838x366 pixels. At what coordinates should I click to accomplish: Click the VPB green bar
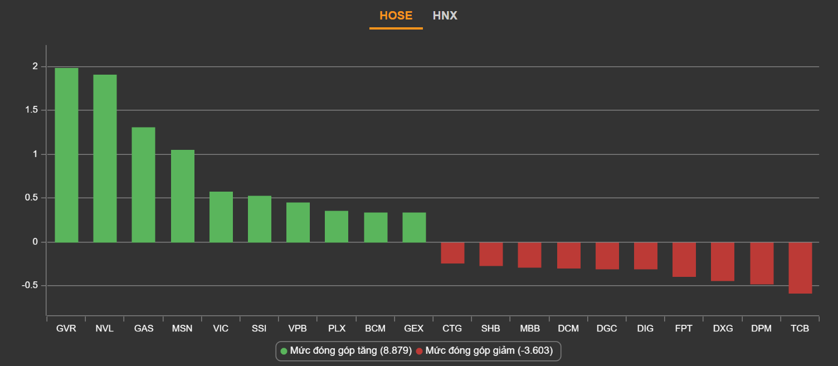[298, 222]
